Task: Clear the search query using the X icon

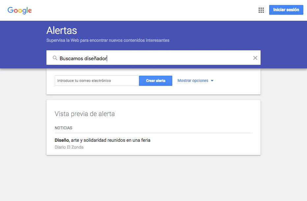Action: click(x=255, y=58)
